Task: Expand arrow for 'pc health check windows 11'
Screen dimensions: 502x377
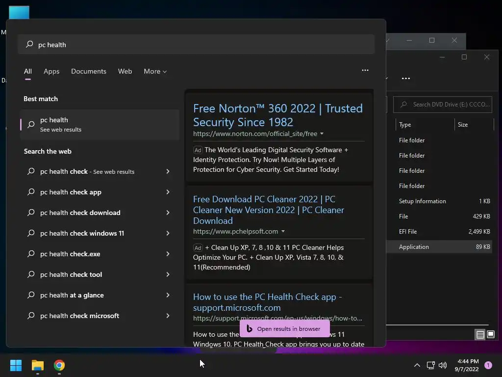Action: tap(168, 233)
